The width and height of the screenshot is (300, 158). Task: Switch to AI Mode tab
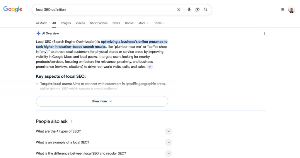42,23
